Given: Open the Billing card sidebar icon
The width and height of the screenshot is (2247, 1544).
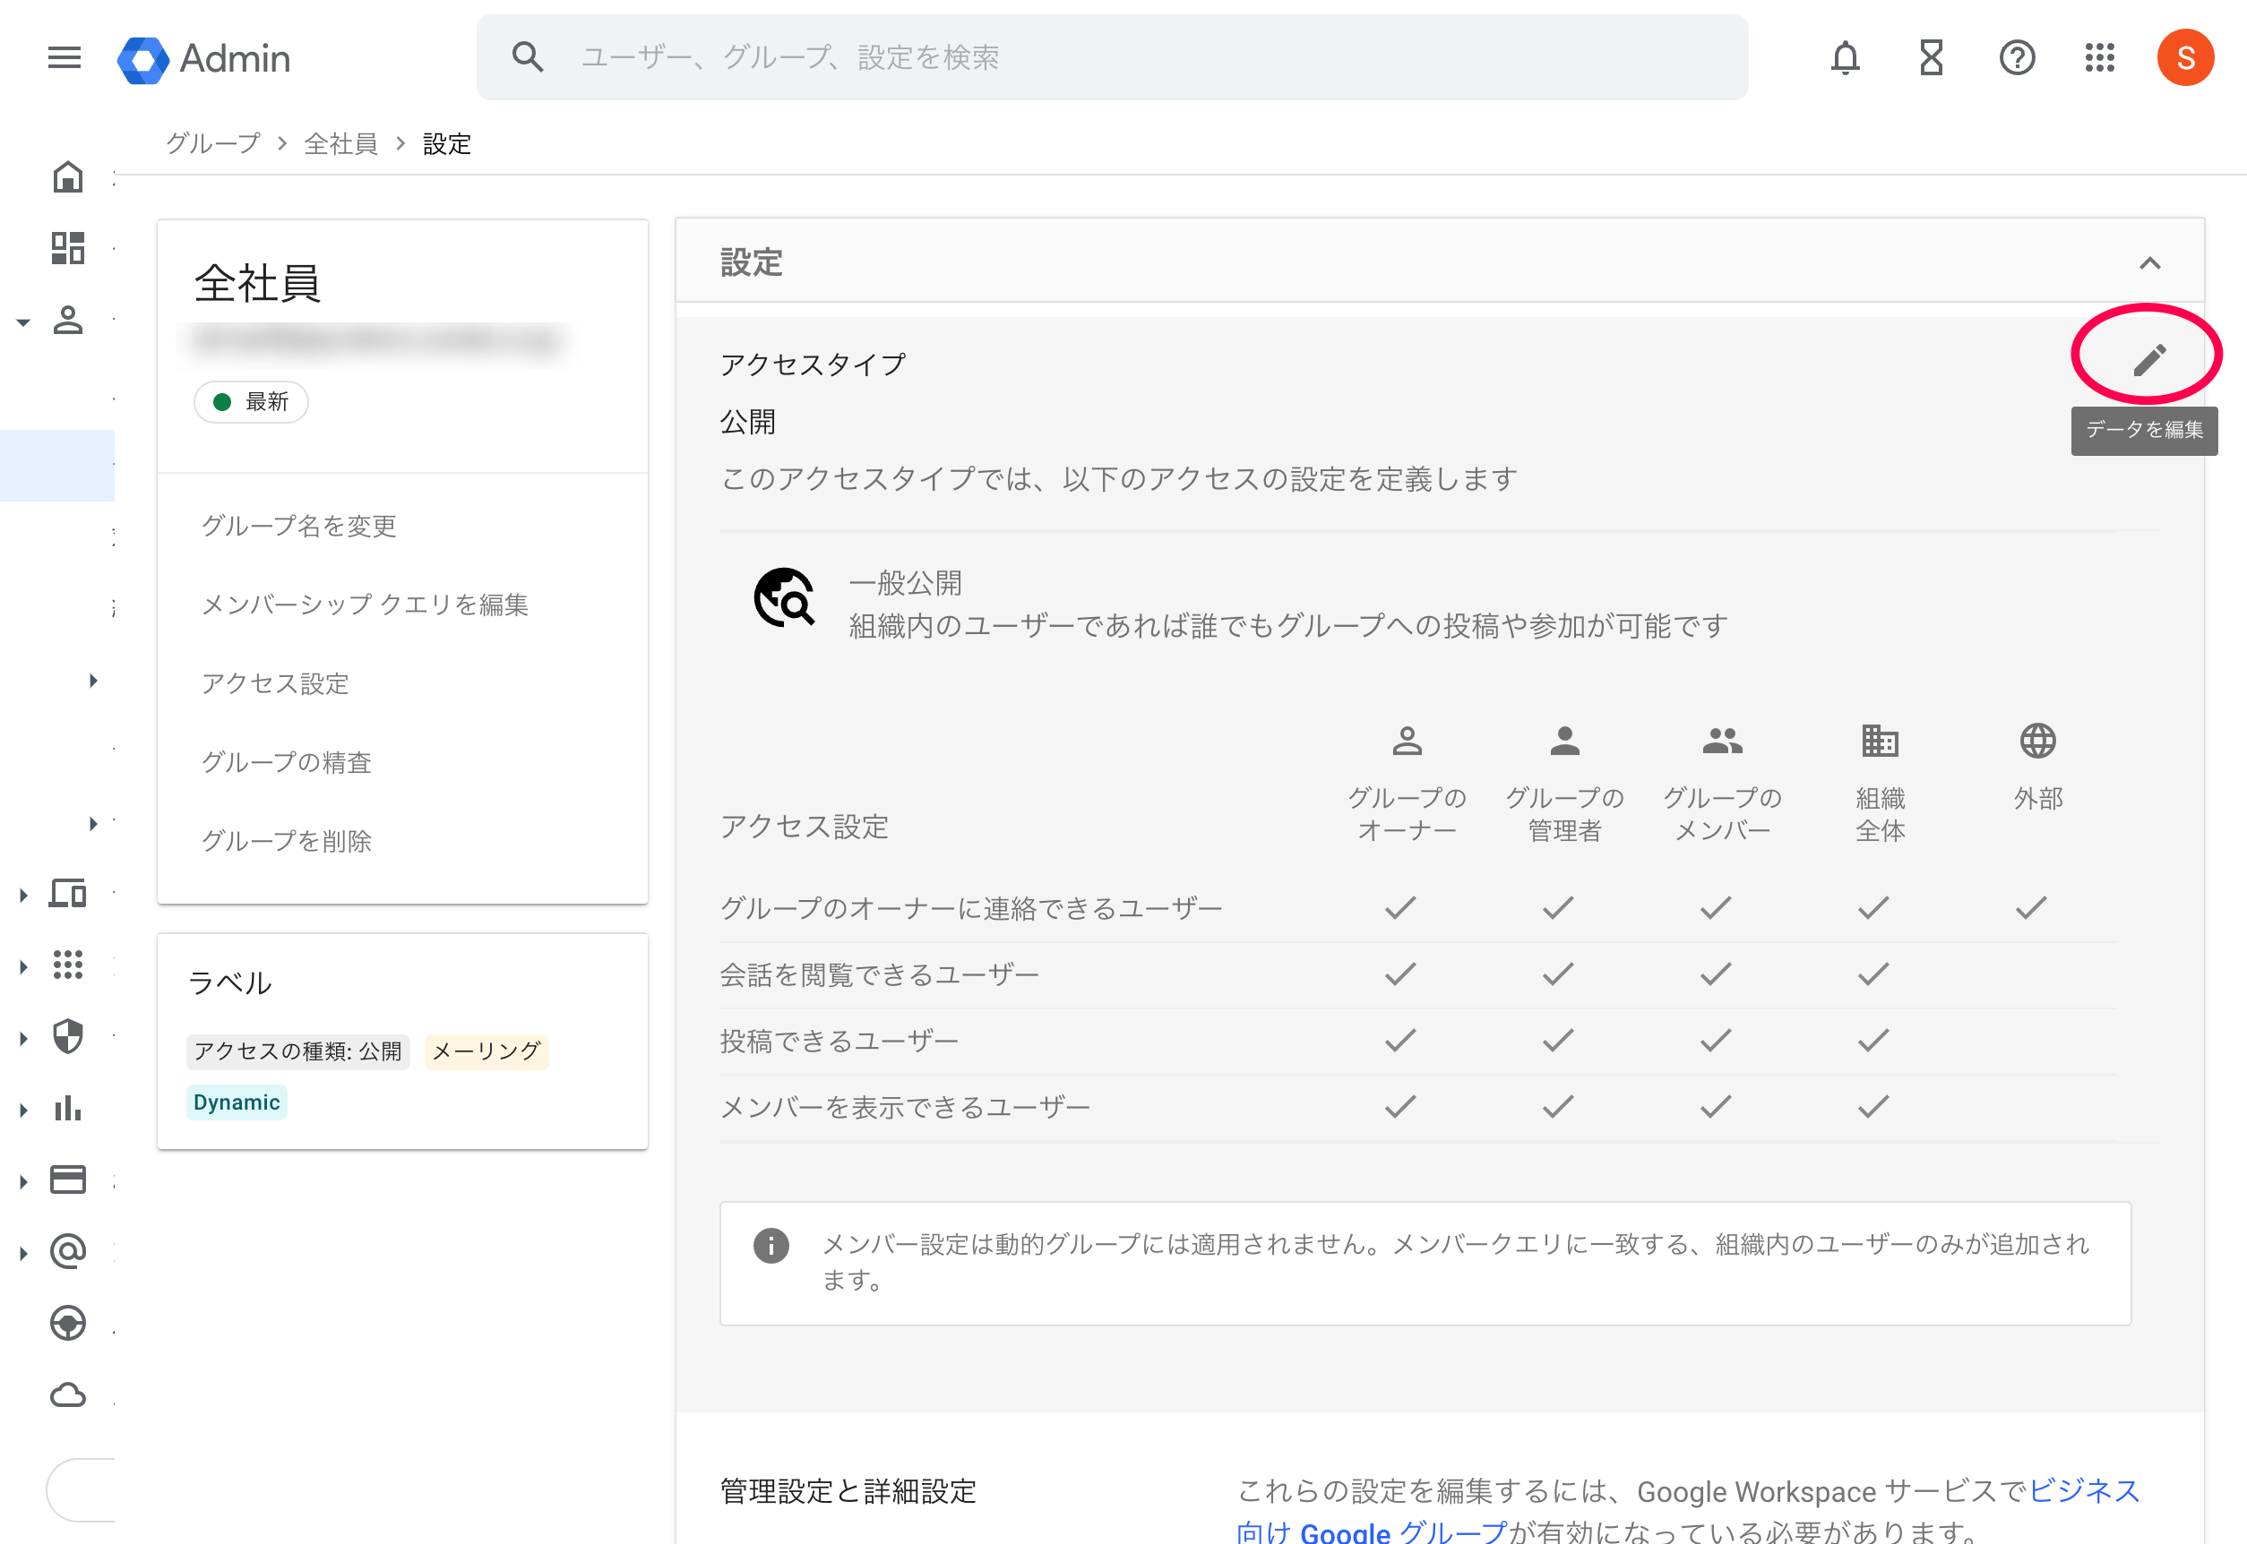Looking at the screenshot, I should (68, 1179).
